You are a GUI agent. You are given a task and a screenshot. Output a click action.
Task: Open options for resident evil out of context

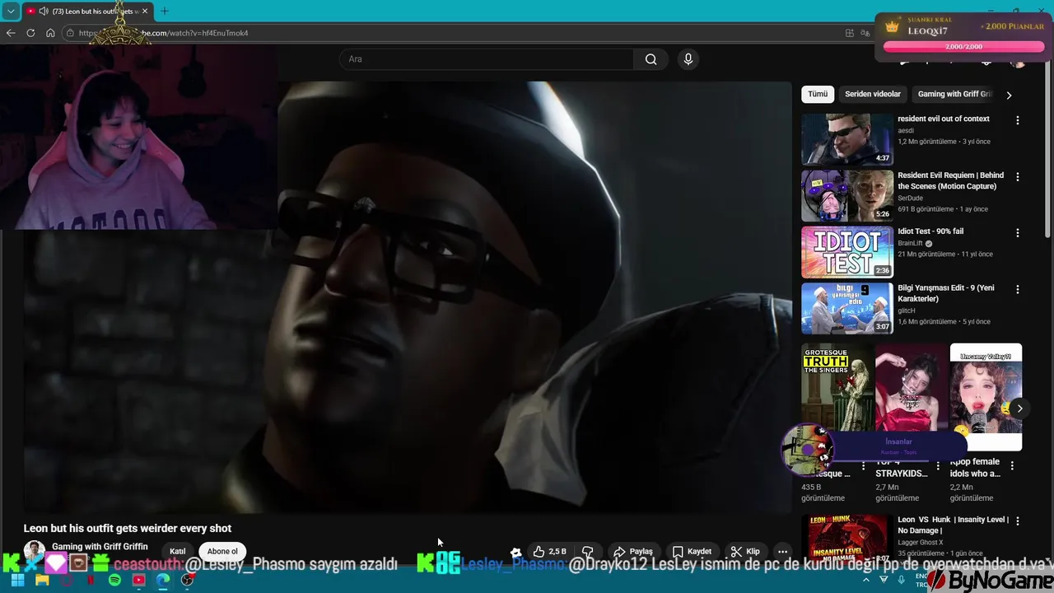(1017, 120)
